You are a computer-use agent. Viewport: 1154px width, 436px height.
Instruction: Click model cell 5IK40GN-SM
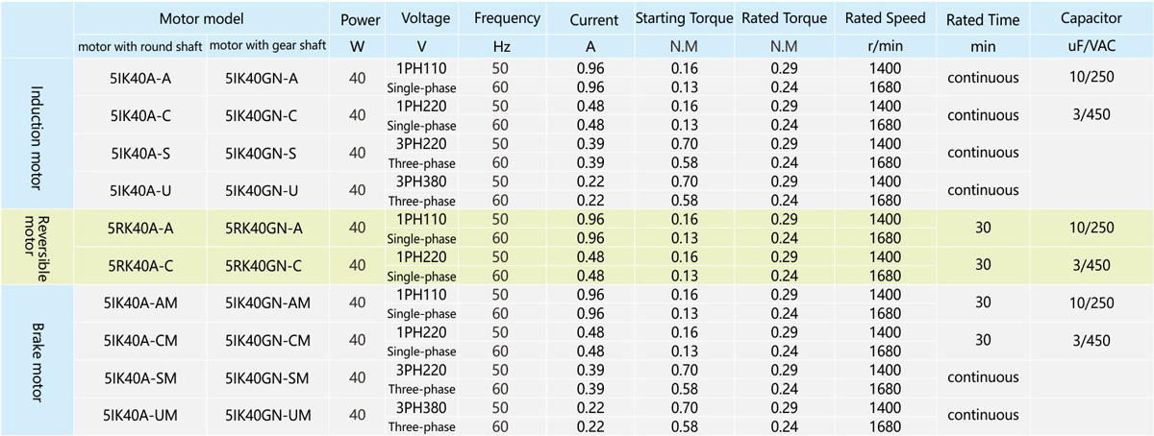click(x=266, y=377)
